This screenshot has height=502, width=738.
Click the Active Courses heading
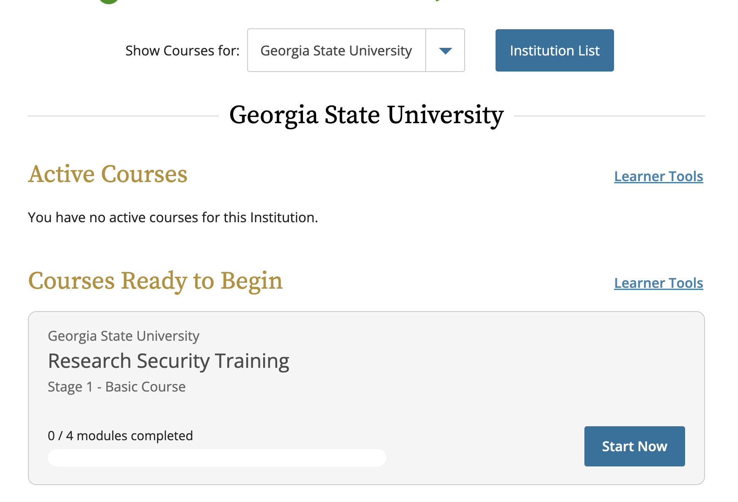107,174
